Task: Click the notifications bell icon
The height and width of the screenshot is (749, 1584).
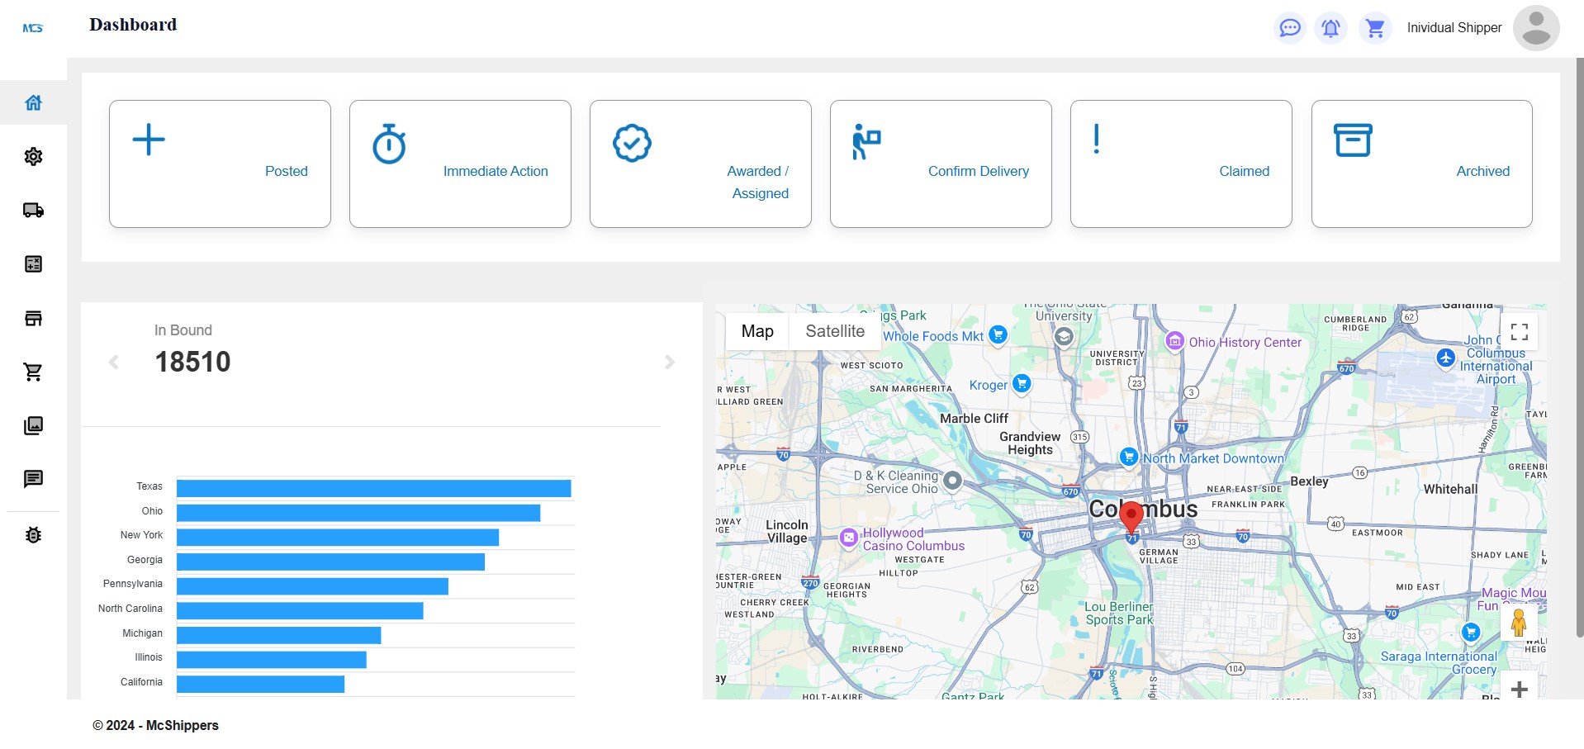Action: pyautogui.click(x=1330, y=28)
